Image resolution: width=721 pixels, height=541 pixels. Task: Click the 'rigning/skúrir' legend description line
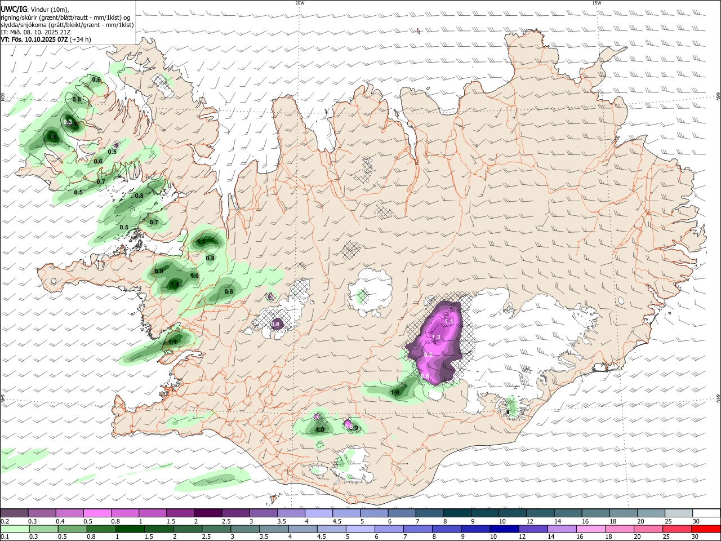coord(65,17)
